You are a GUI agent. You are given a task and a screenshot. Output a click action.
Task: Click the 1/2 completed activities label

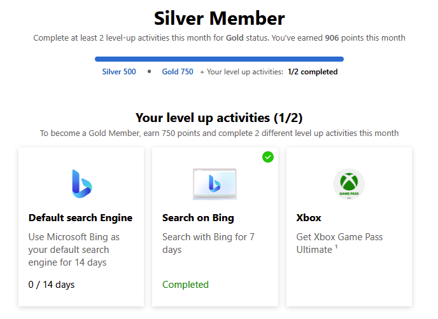[313, 72]
